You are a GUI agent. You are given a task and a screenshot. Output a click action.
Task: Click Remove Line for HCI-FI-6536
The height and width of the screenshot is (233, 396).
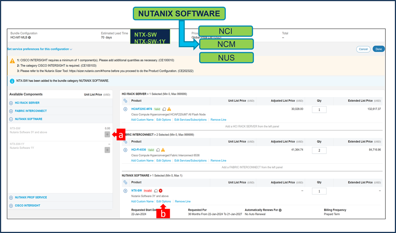tap(218, 160)
